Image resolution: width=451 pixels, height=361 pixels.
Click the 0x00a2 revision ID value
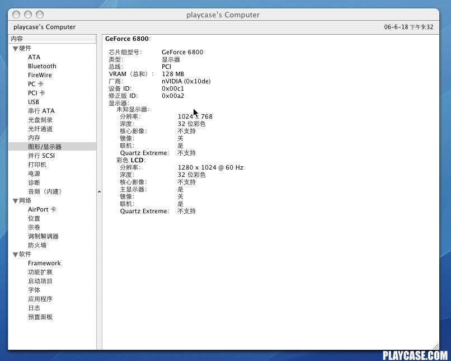click(x=173, y=96)
